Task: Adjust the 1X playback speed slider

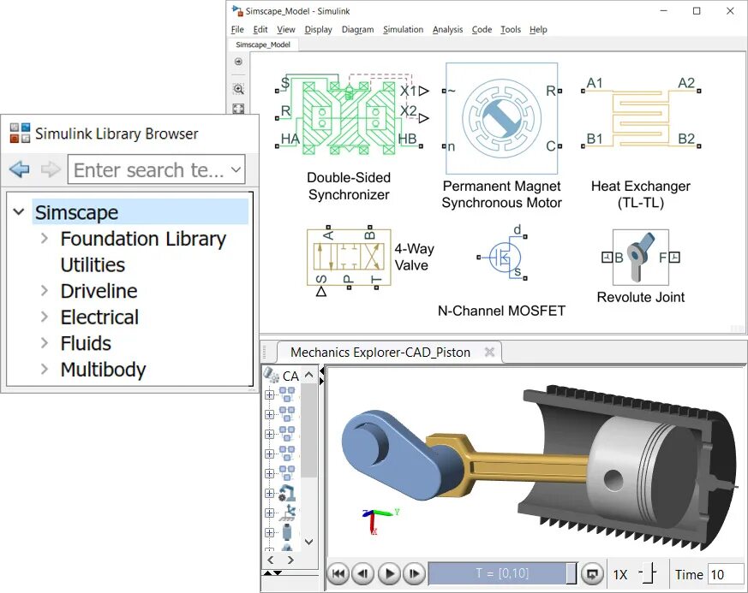Action: tap(648, 573)
